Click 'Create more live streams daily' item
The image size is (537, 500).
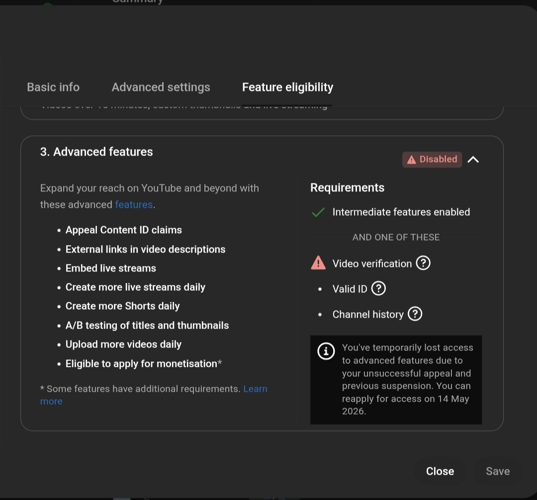135,287
